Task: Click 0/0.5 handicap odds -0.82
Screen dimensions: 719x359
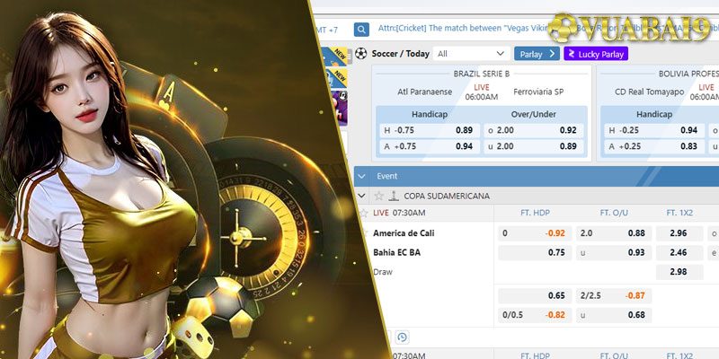Action: click(535, 315)
